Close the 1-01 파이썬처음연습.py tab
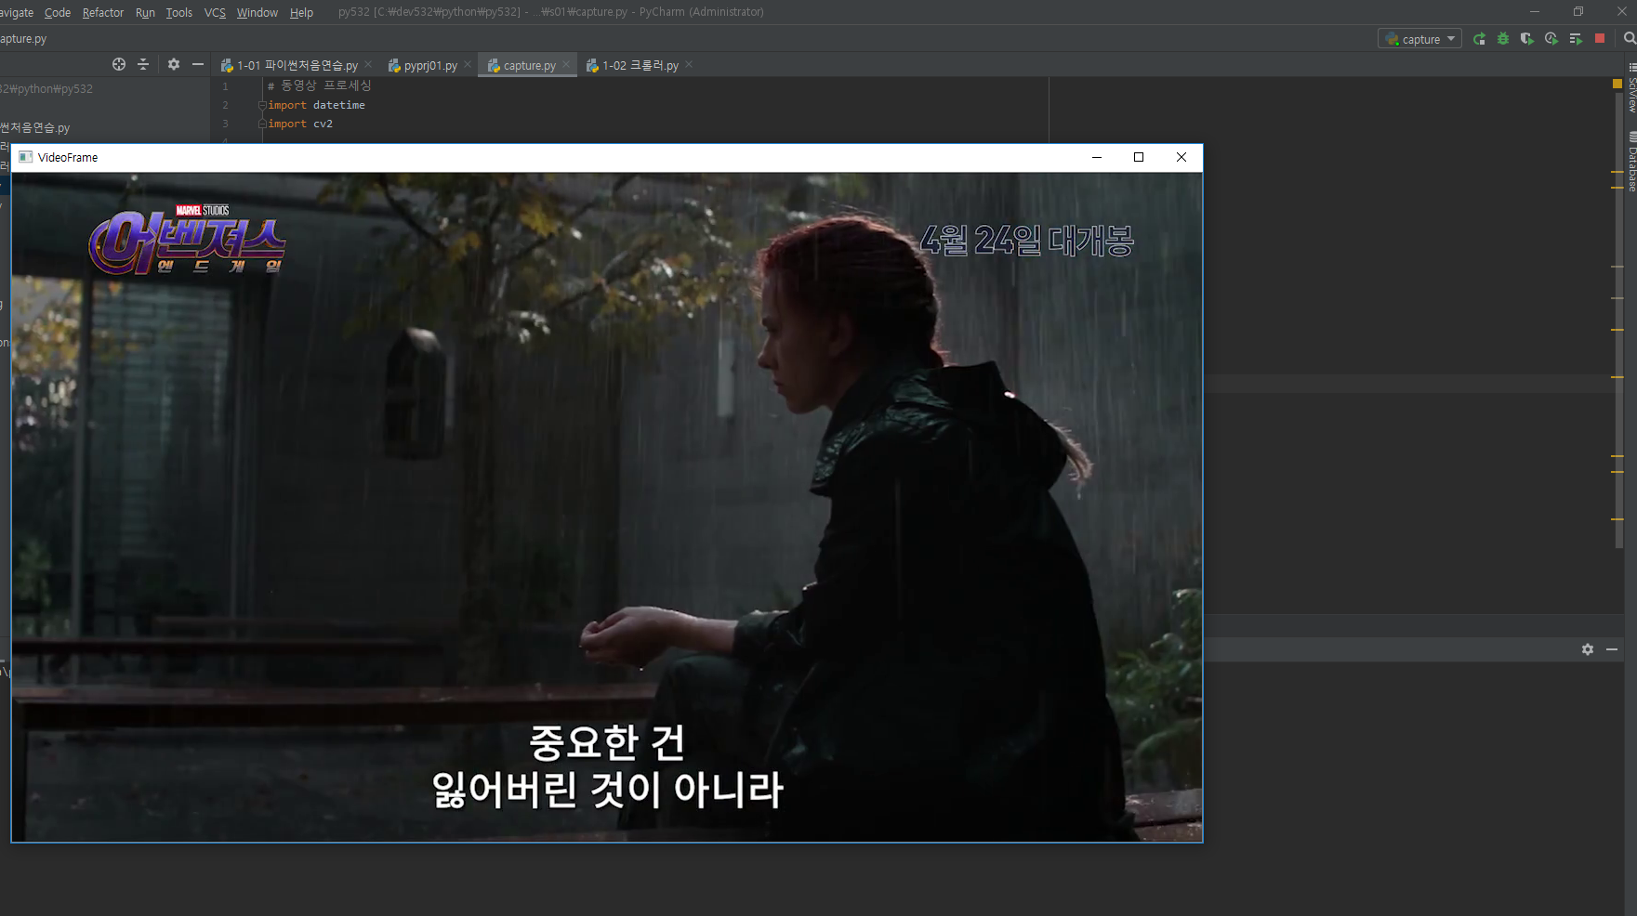Image resolution: width=1637 pixels, height=916 pixels. pos(369,64)
